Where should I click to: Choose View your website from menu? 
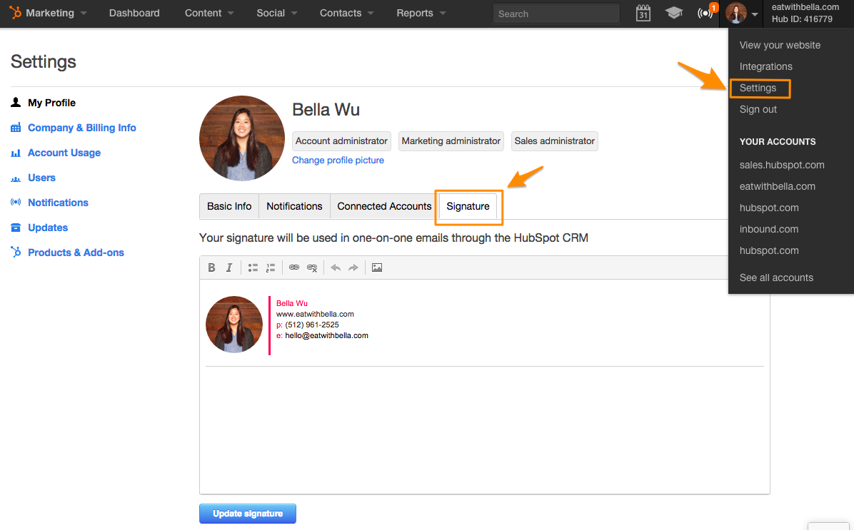(x=780, y=45)
